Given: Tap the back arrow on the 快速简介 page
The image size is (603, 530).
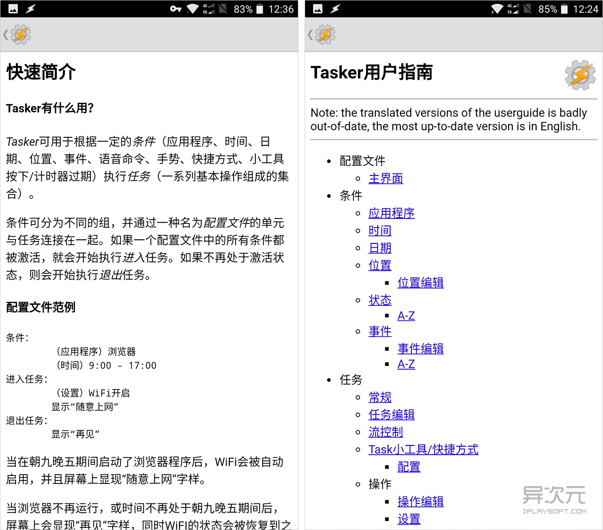Looking at the screenshot, I should coord(6,34).
